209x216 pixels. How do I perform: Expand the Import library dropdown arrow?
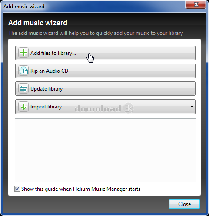tap(192, 107)
